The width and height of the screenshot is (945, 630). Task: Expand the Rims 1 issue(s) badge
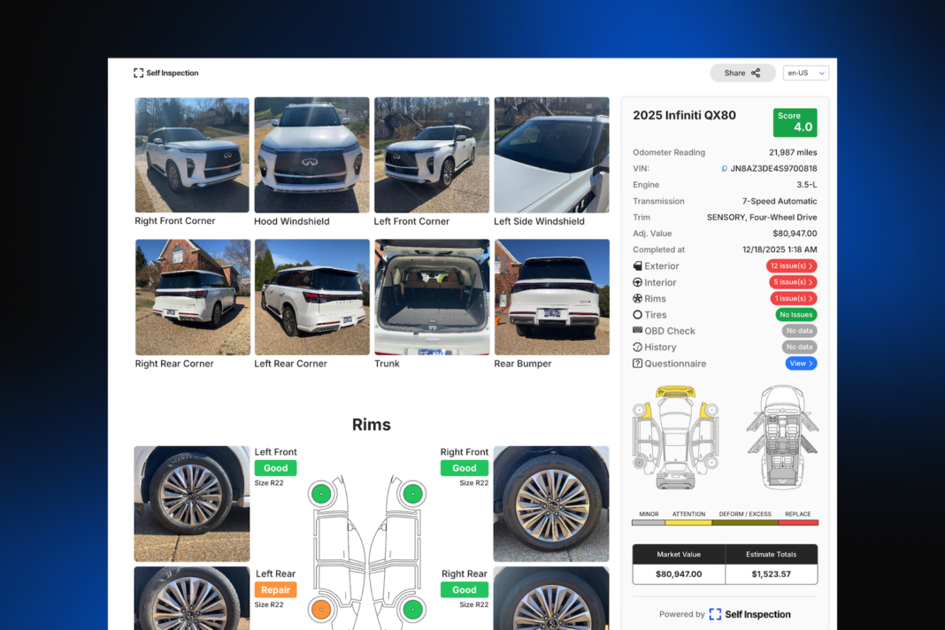click(794, 298)
